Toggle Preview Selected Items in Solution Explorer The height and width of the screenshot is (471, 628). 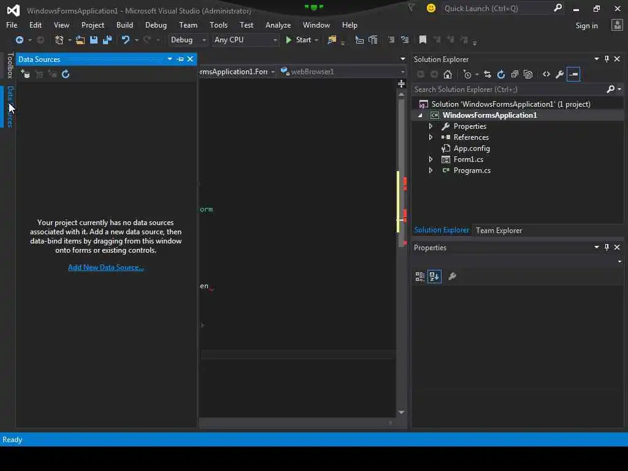click(573, 74)
